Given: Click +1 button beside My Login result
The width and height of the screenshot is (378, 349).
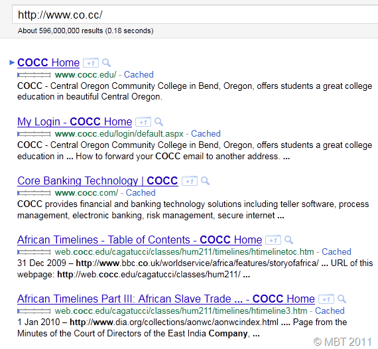Looking at the screenshot, I should (143, 122).
